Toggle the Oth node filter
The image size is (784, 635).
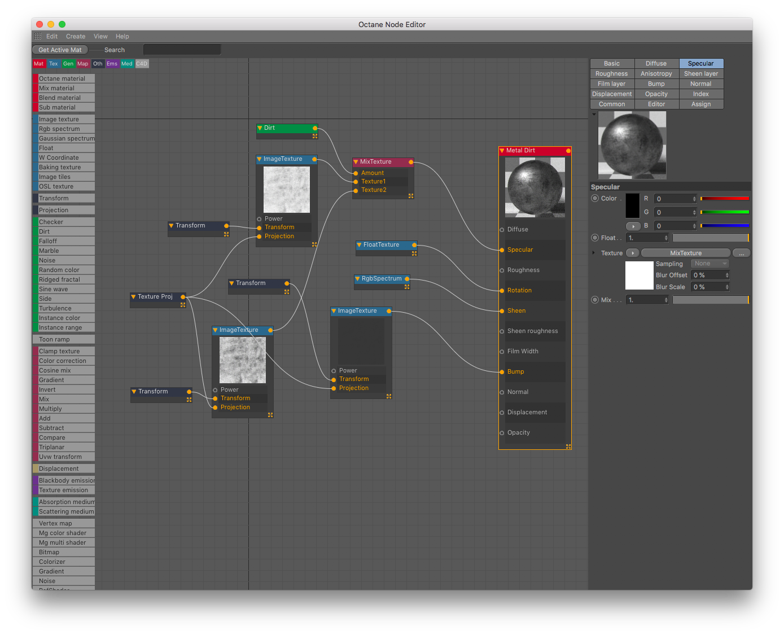point(98,64)
